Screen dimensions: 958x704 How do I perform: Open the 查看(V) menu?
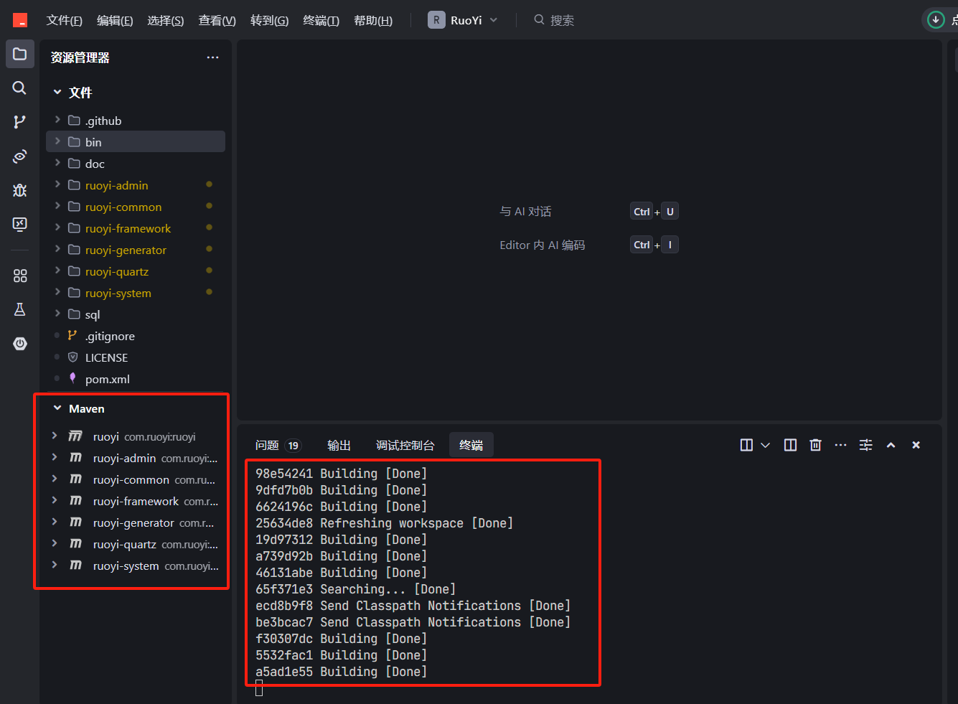217,20
